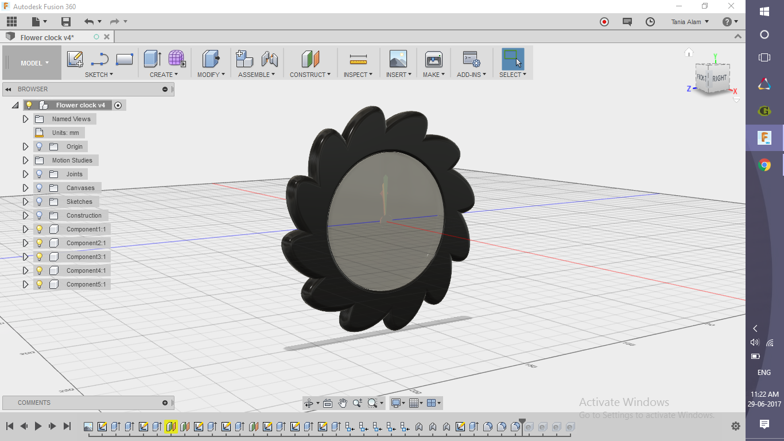Screen dimensions: 784x441
Task: Select the Pan hand tool
Action: click(x=343, y=403)
